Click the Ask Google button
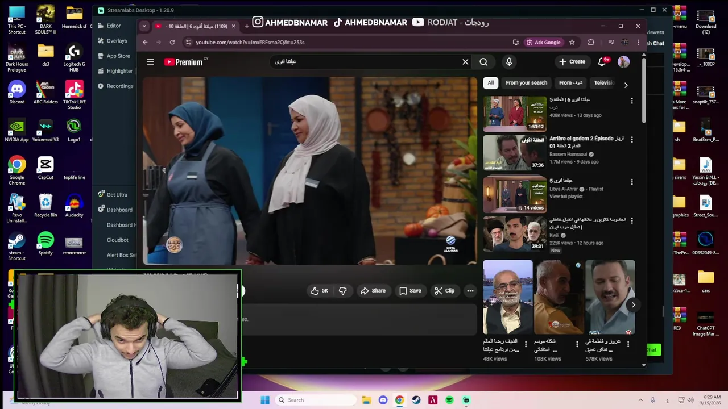This screenshot has width=728, height=409. [544, 42]
